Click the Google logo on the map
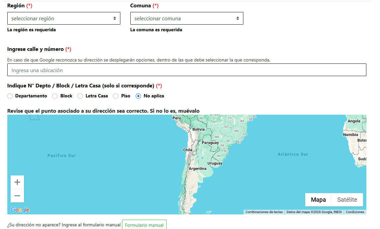380x229 pixels. point(20,210)
